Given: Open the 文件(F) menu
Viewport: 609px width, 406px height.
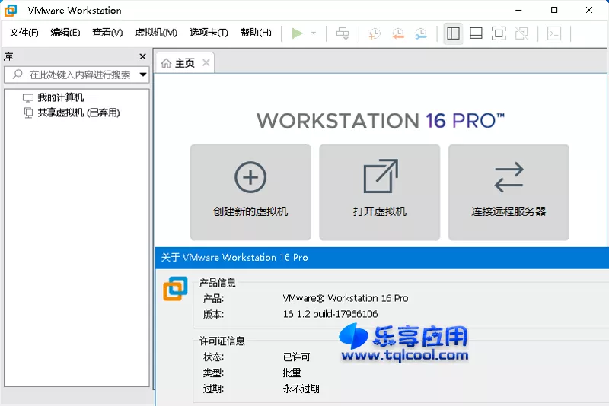Looking at the screenshot, I should coord(24,33).
